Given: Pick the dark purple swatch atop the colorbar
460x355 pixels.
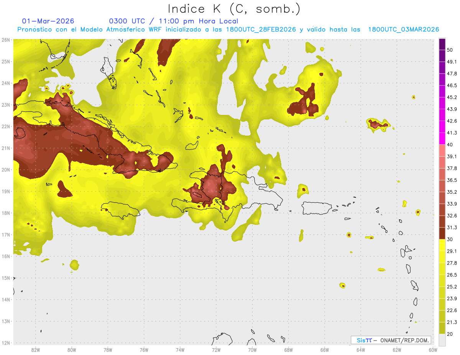Looking at the screenshot, I should coord(442,44).
